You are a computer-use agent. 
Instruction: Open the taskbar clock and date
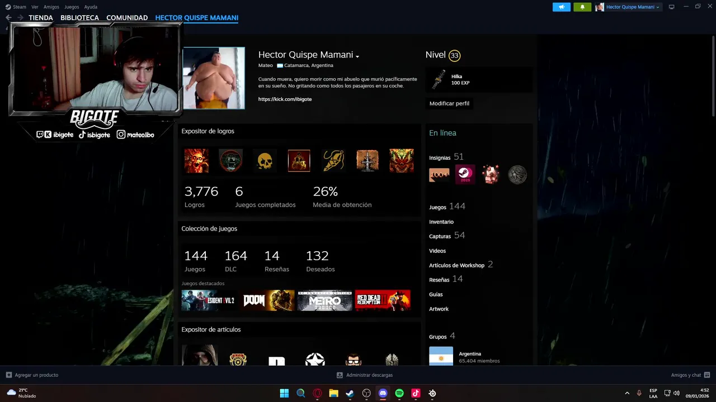pyautogui.click(x=698, y=393)
